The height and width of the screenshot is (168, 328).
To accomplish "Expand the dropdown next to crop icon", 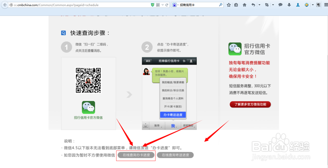I will click(273, 5).
